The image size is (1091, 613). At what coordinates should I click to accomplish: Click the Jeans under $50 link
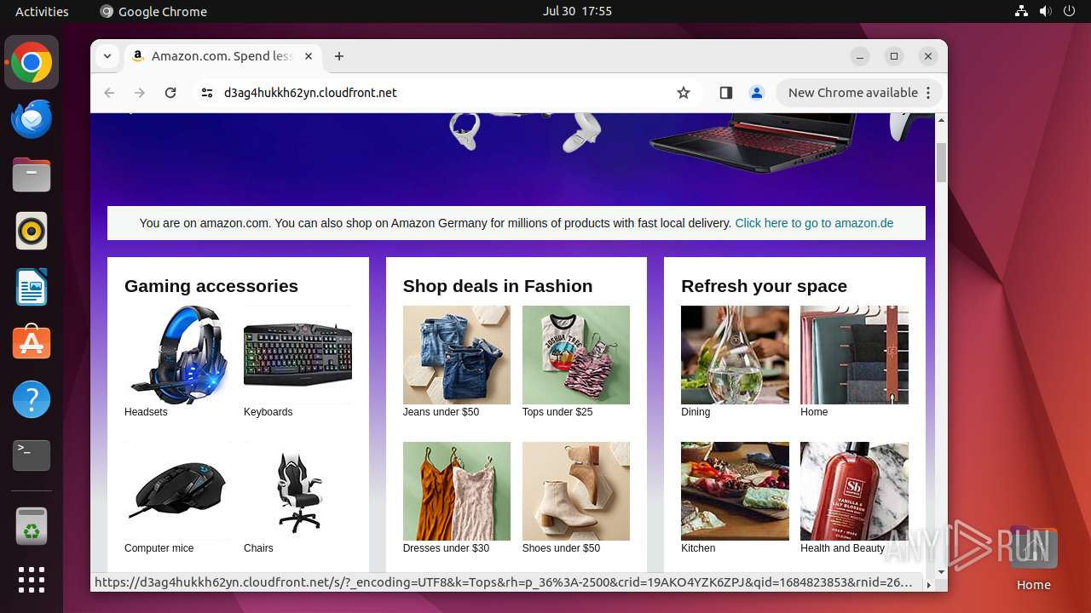(441, 412)
